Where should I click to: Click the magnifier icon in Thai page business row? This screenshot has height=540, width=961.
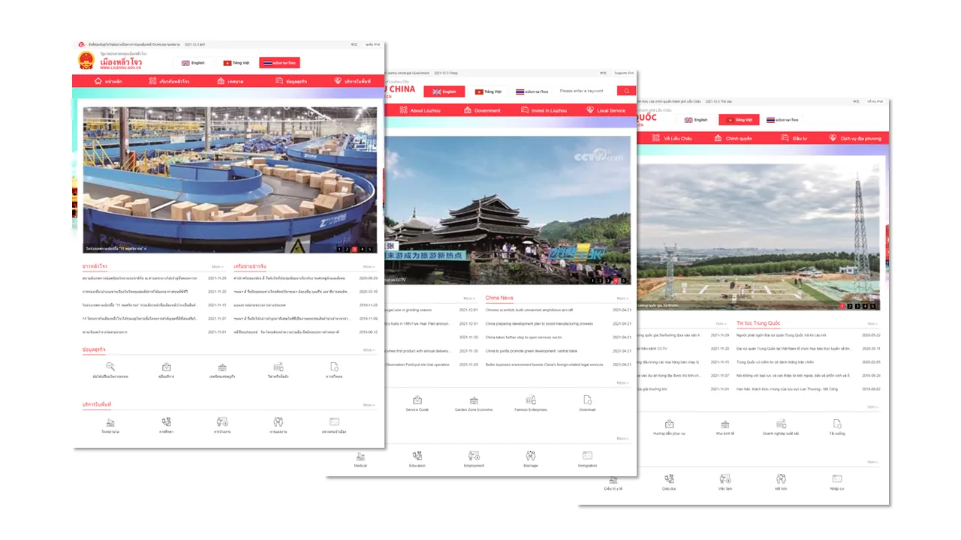click(110, 367)
